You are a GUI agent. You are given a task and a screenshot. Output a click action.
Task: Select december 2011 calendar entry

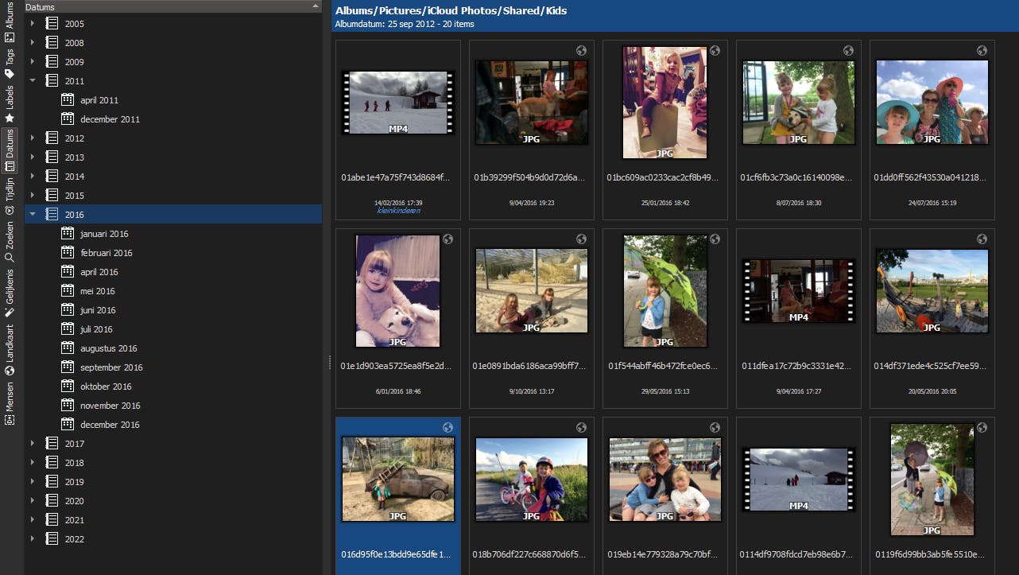point(110,119)
